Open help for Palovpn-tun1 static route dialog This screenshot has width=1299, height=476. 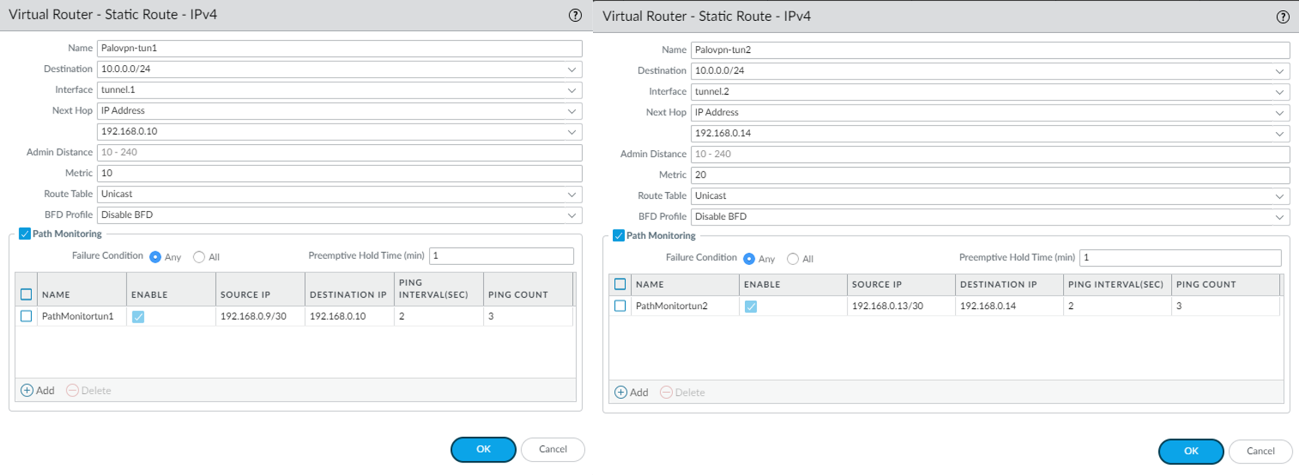point(575,15)
